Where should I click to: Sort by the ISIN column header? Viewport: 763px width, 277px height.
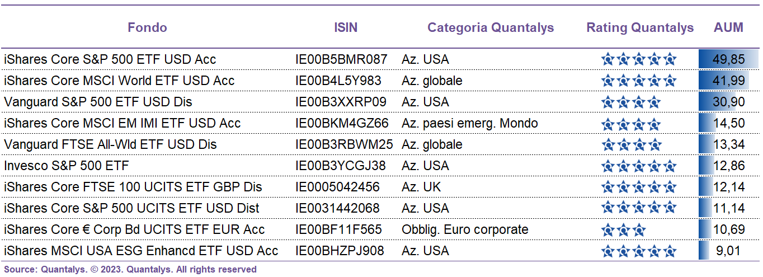pyautogui.click(x=346, y=27)
